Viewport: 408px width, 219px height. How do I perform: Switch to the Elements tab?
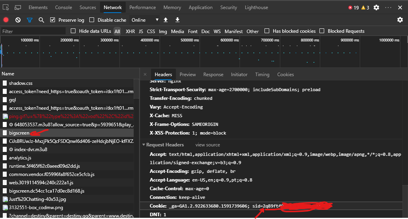[x=38, y=7]
